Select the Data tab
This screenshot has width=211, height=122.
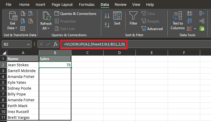tap(105, 5)
